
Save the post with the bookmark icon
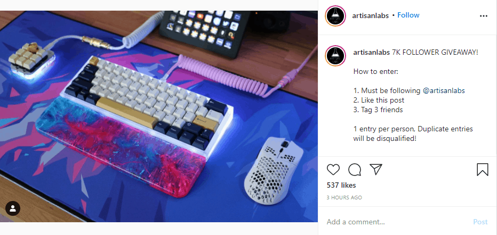[483, 170]
